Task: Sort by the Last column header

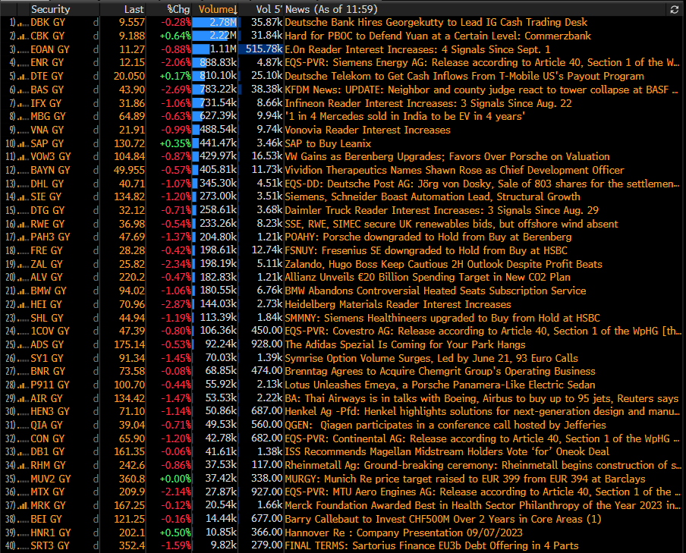Action: point(134,9)
